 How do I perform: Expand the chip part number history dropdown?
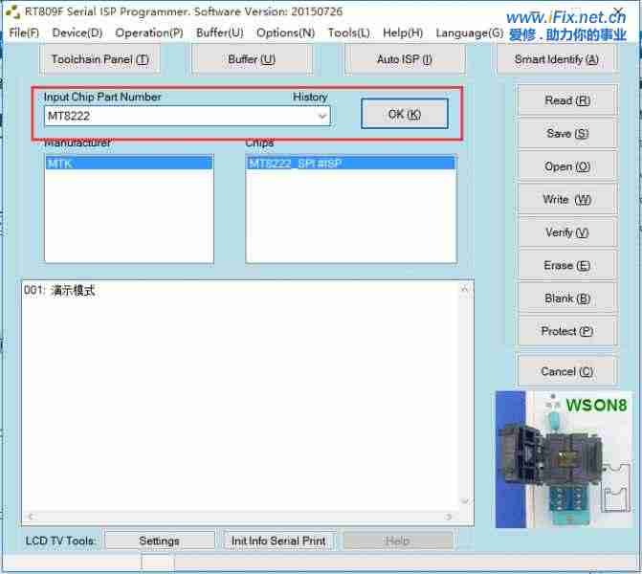[x=322, y=116]
